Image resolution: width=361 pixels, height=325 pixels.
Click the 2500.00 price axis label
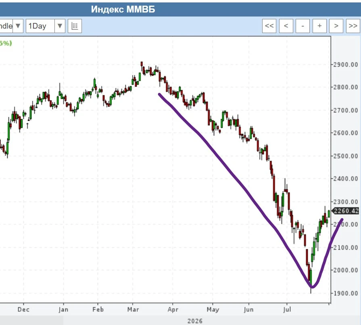pos(346,156)
